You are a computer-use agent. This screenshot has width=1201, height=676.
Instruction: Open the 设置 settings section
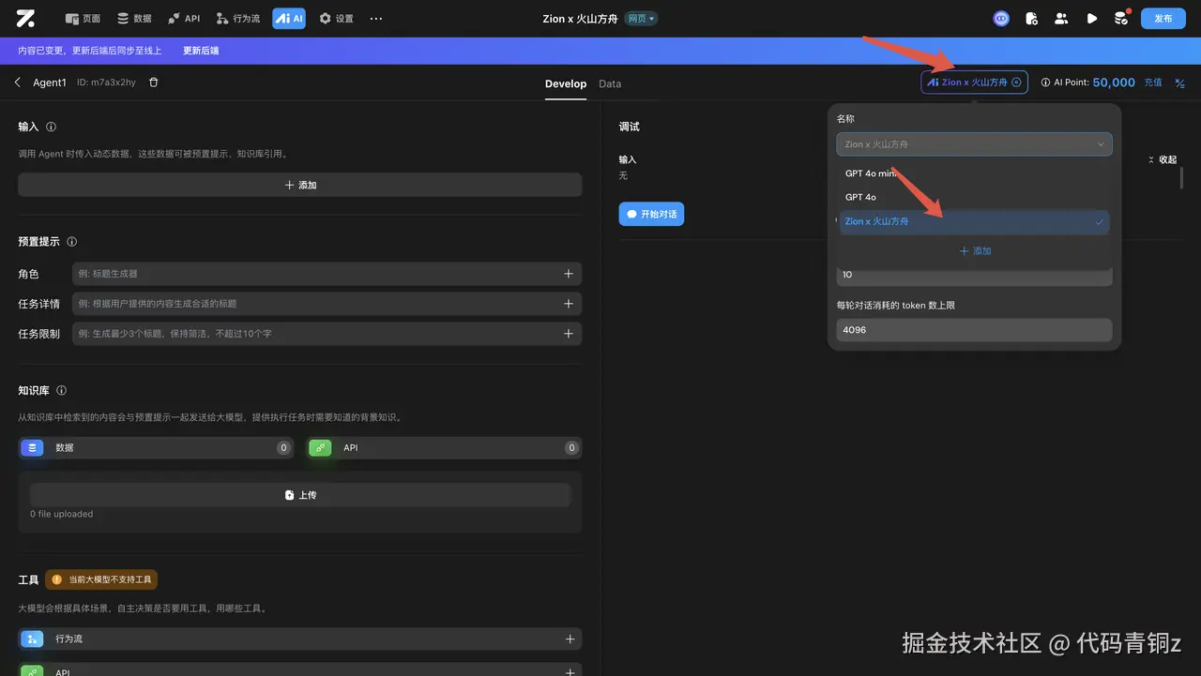[x=336, y=19]
